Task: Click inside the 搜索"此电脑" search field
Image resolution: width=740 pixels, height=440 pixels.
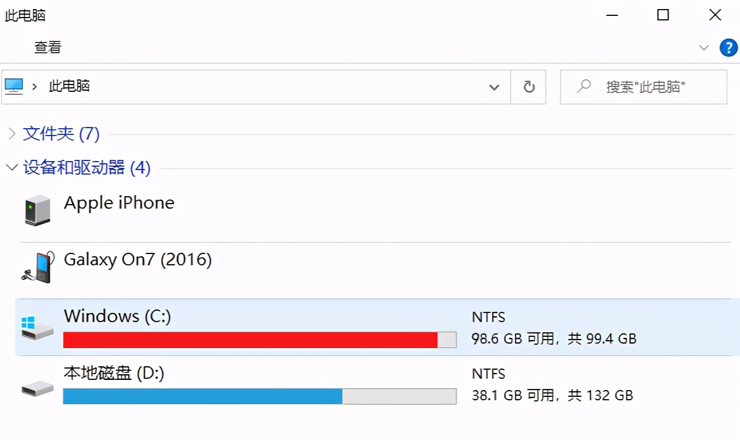Action: [641, 87]
